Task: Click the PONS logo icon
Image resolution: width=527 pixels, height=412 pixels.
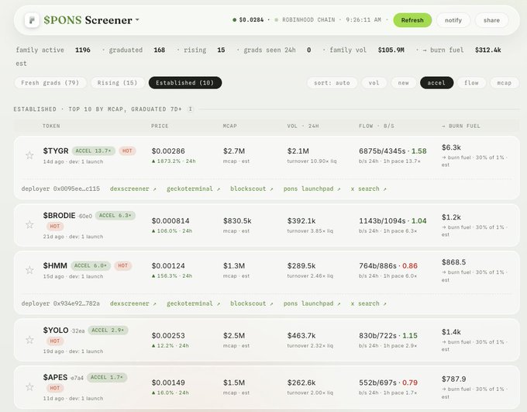Action: (x=32, y=20)
